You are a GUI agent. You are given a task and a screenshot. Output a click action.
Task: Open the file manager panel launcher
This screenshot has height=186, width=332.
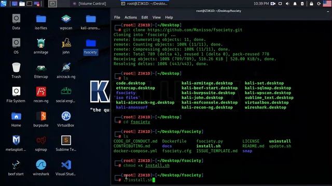[x=22, y=4]
